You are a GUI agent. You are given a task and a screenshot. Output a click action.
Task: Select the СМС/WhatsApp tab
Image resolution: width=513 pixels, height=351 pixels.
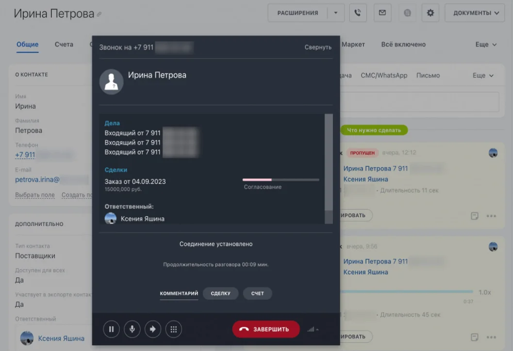pyautogui.click(x=384, y=76)
